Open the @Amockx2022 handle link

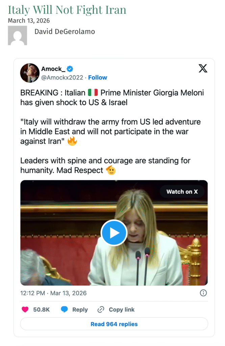pyautogui.click(x=62, y=77)
